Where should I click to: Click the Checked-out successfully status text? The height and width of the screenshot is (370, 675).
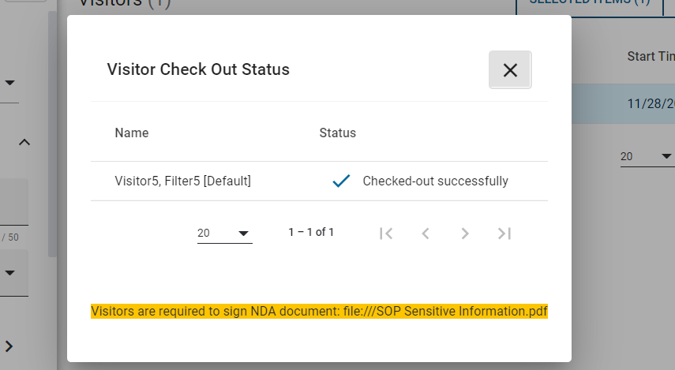coord(435,181)
